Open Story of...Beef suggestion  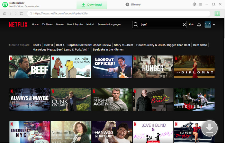(x=123, y=45)
